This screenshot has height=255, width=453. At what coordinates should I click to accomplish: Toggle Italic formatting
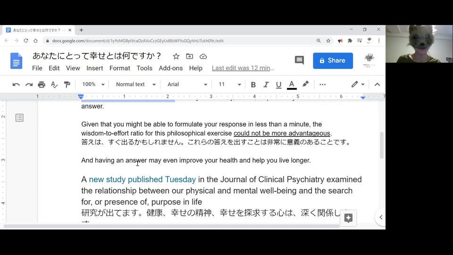[x=266, y=85]
